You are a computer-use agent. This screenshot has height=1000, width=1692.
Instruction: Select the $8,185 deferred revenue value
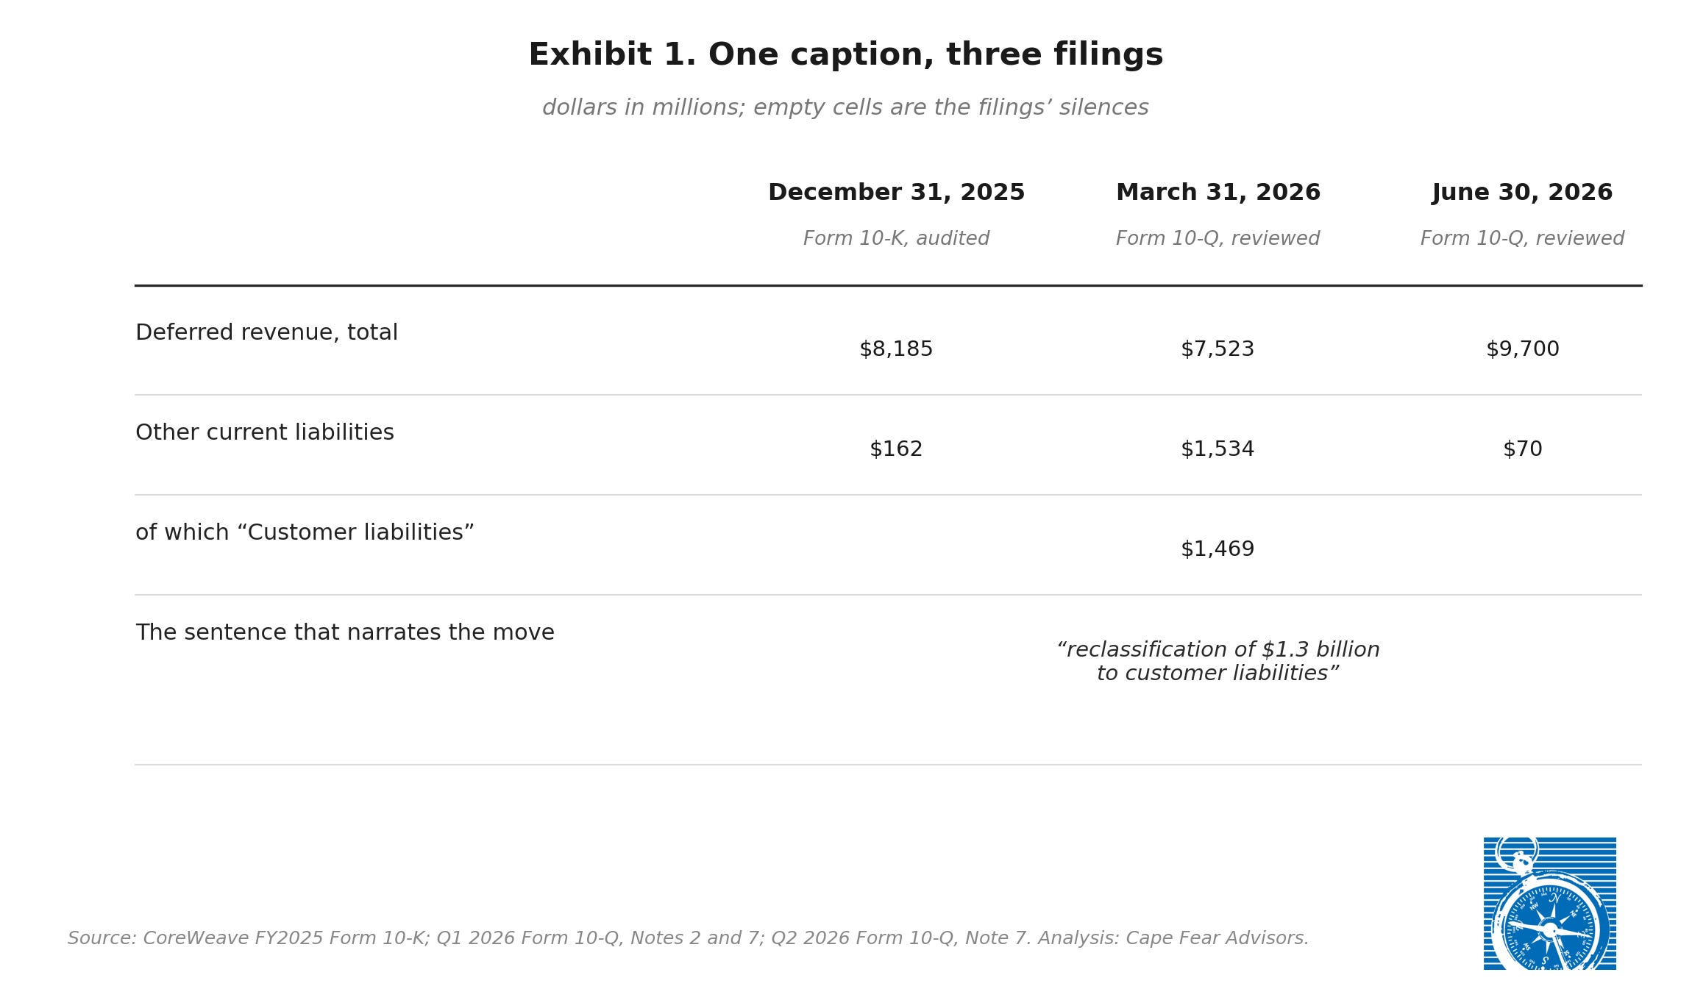click(x=896, y=349)
